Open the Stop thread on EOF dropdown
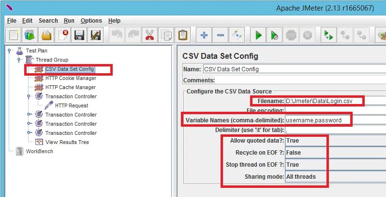The height and width of the screenshot is (197, 386). click(336, 165)
